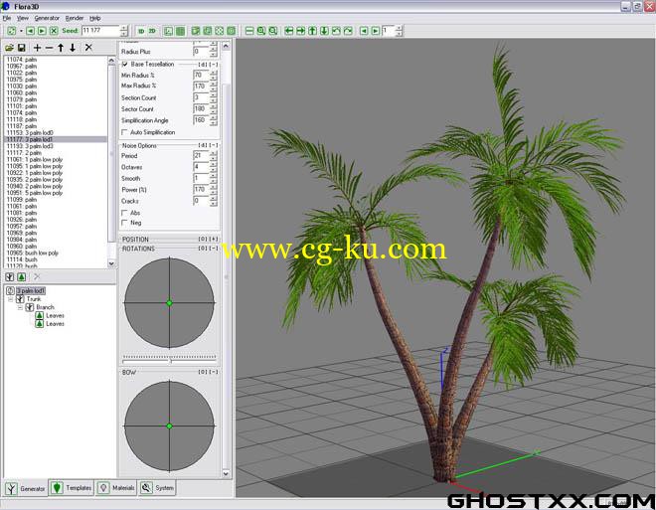
Task: Open the File menu
Action: point(7,19)
